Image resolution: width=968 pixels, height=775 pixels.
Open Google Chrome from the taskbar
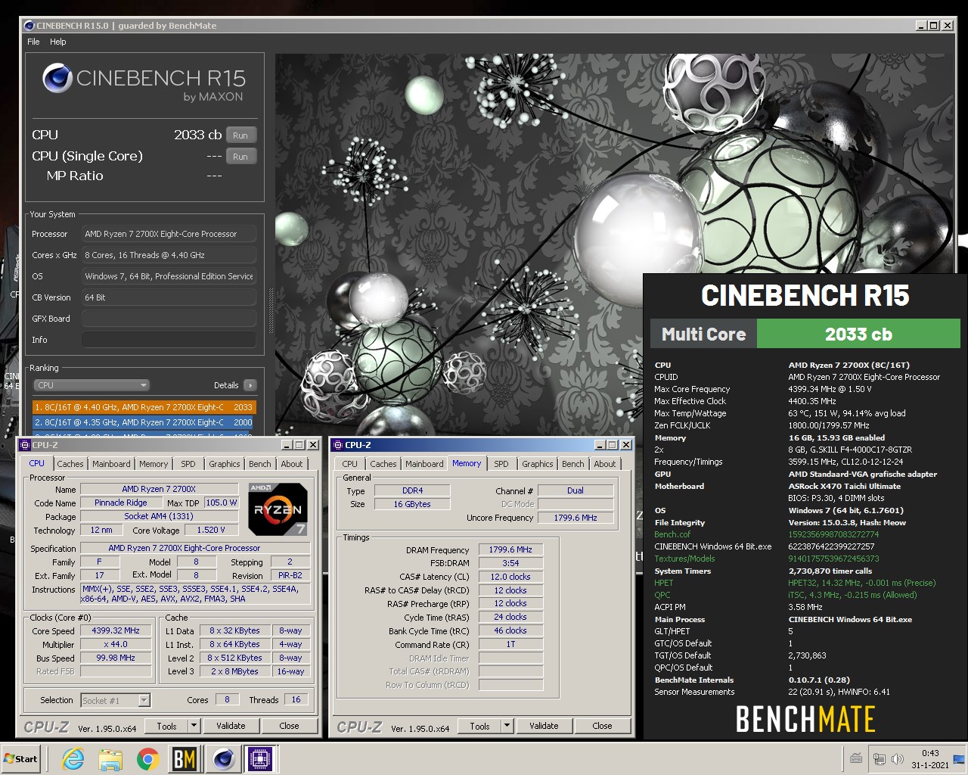pos(147,759)
